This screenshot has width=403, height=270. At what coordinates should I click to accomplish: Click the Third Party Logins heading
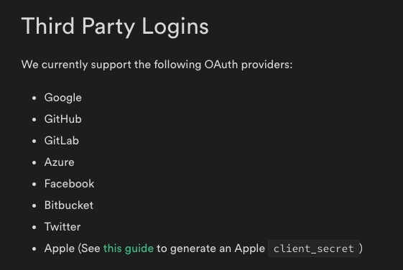[115, 27]
